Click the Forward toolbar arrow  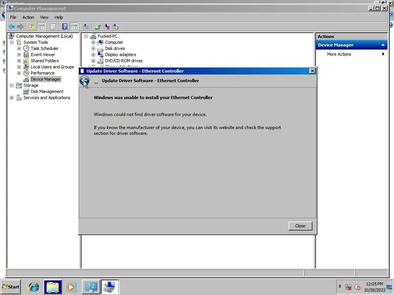(x=20, y=27)
